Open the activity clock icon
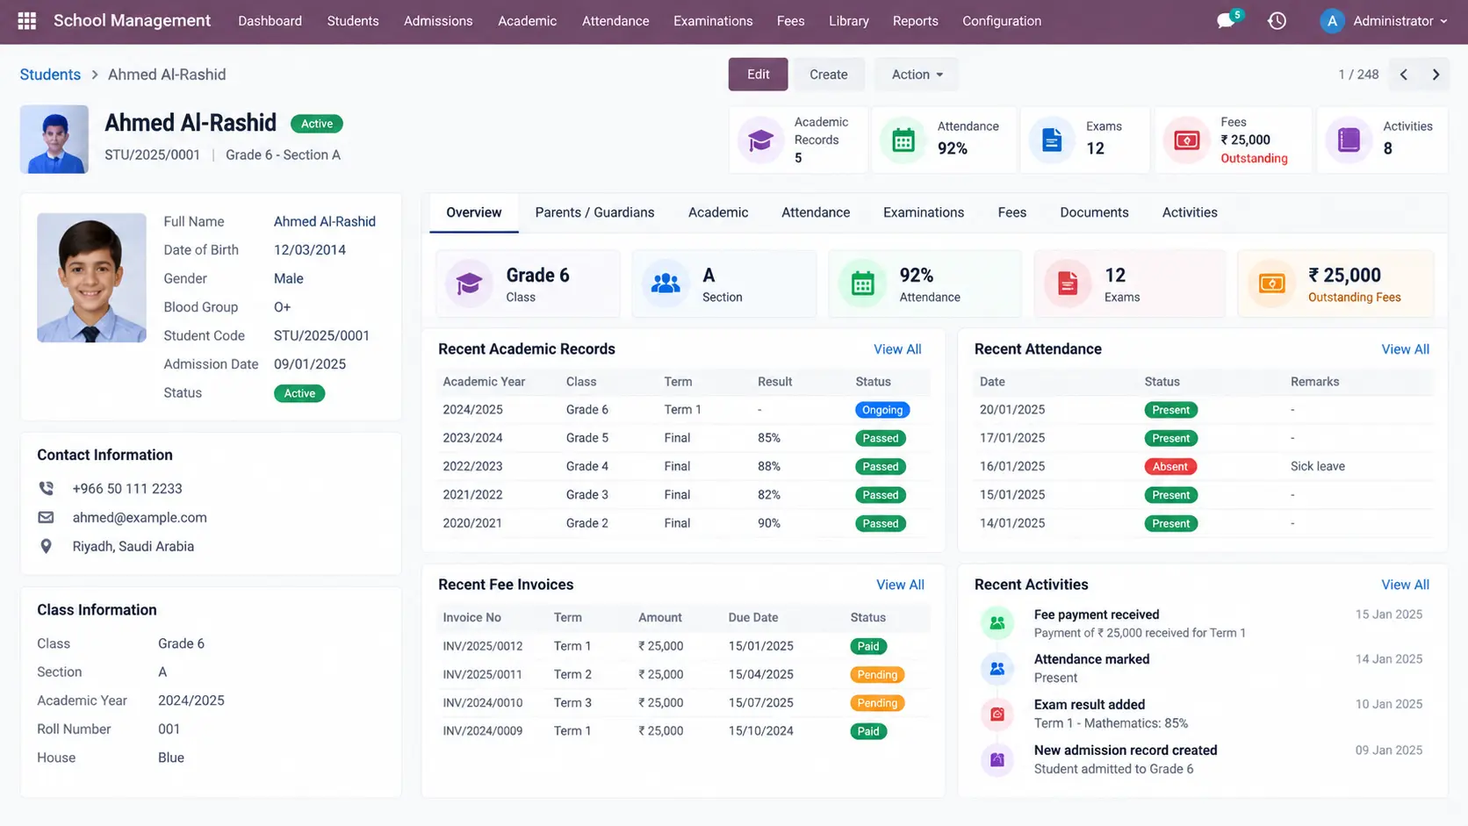The width and height of the screenshot is (1468, 826). pyautogui.click(x=1277, y=20)
